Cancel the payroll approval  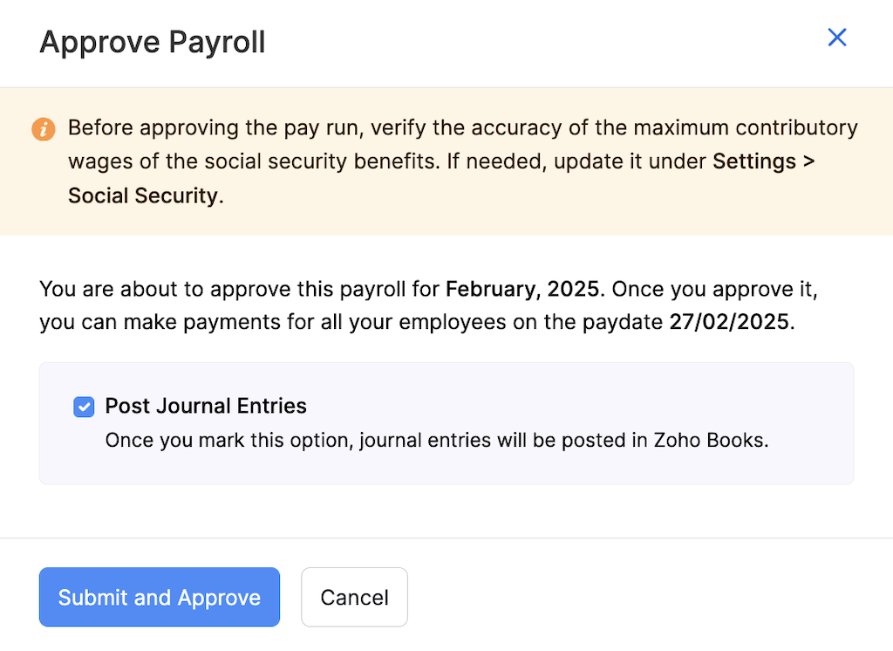pos(354,597)
